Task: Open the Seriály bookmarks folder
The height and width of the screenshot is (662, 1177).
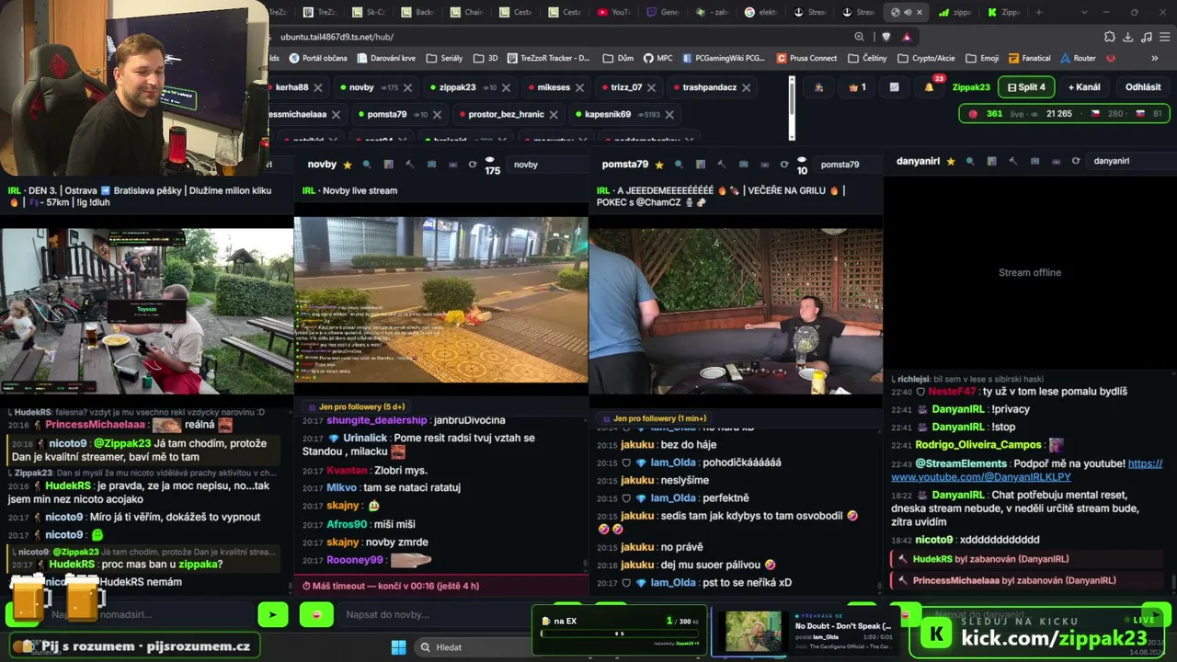Action: [x=444, y=58]
